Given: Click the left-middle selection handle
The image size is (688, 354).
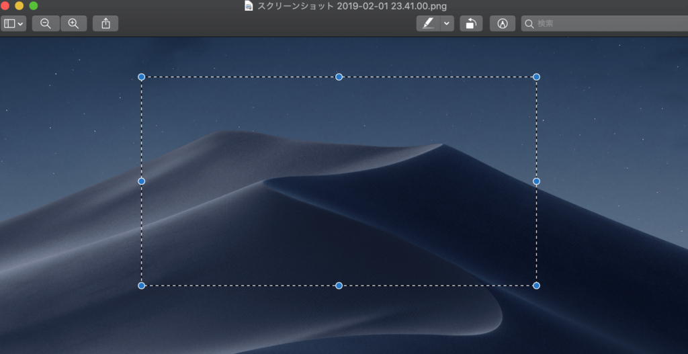Looking at the screenshot, I should [x=141, y=181].
